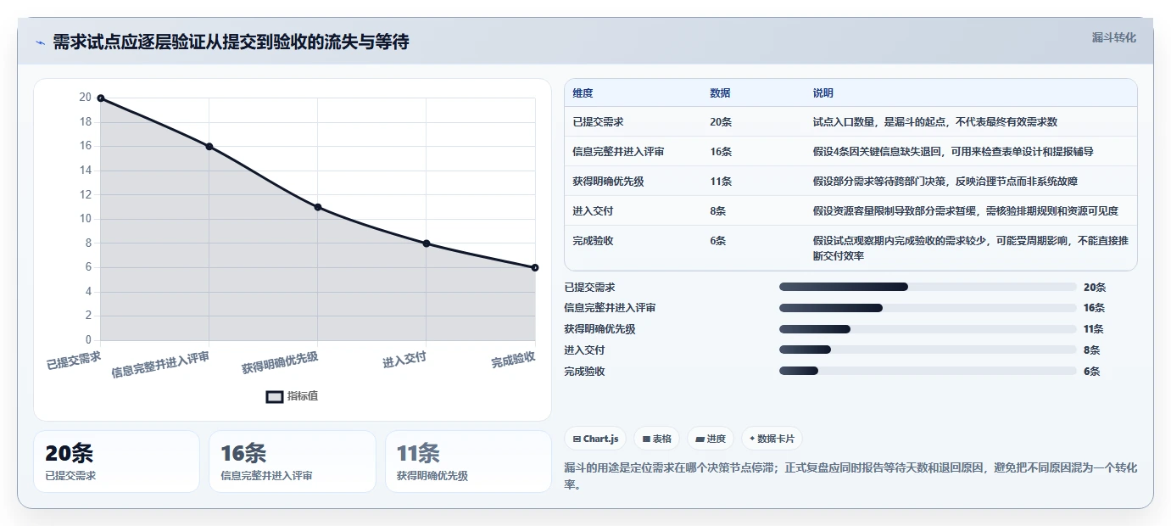Click table value 11条
Screen dimensions: 1171x526
point(721,181)
